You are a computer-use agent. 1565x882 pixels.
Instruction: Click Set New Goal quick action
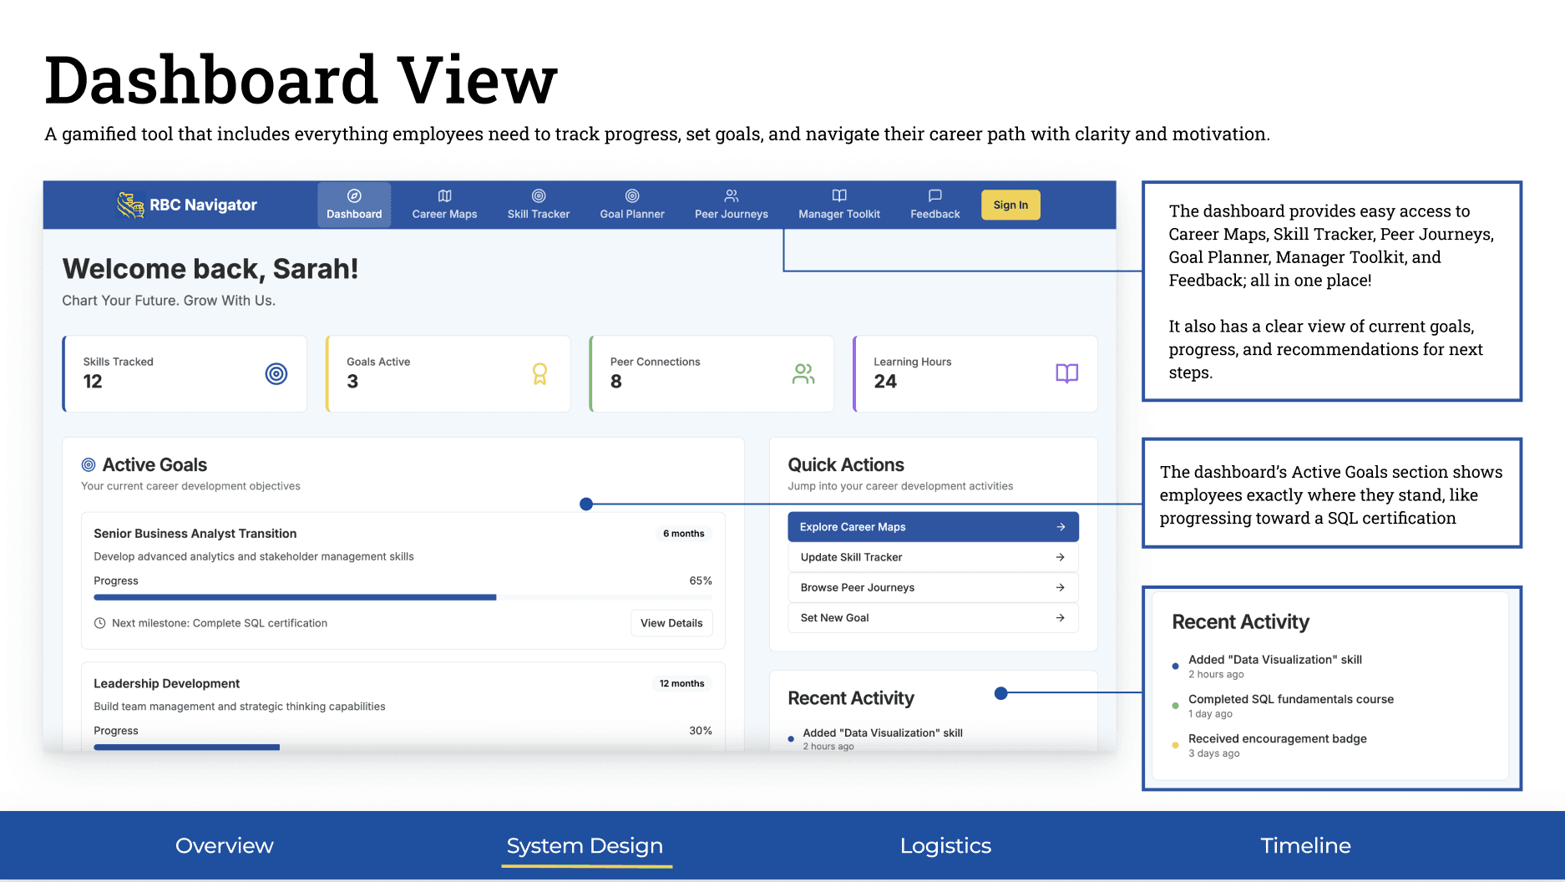[x=933, y=618]
